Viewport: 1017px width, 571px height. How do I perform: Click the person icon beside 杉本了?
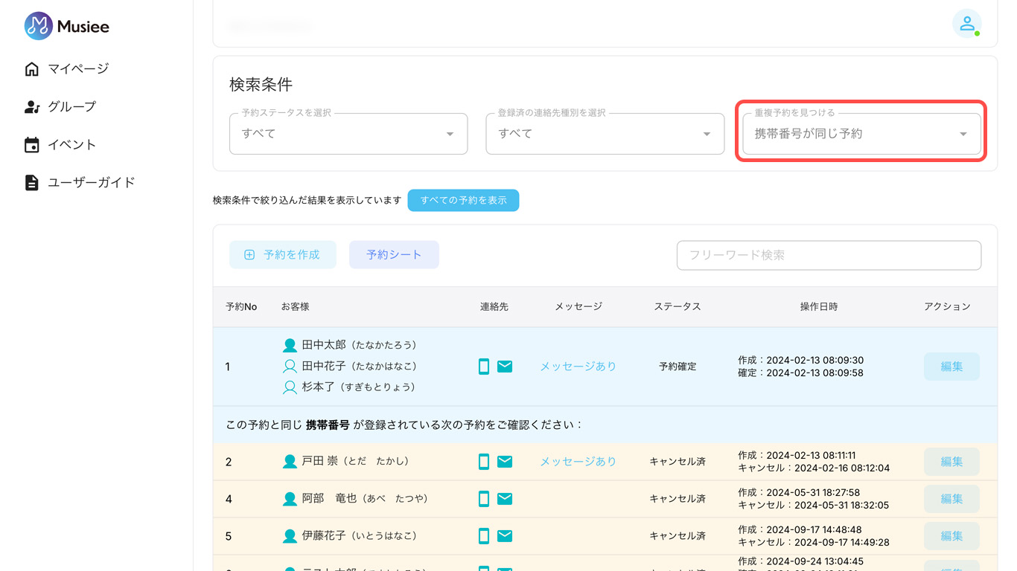coord(290,387)
